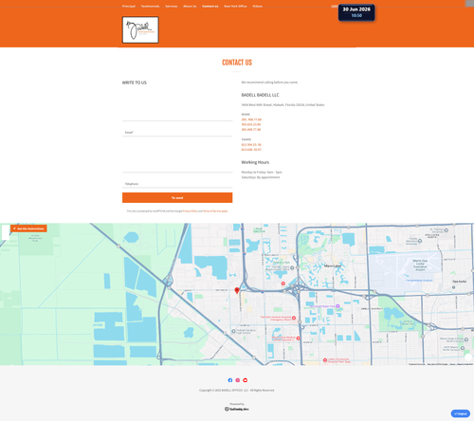
Task: Focus the first field under Write To Us
Action: point(177,117)
